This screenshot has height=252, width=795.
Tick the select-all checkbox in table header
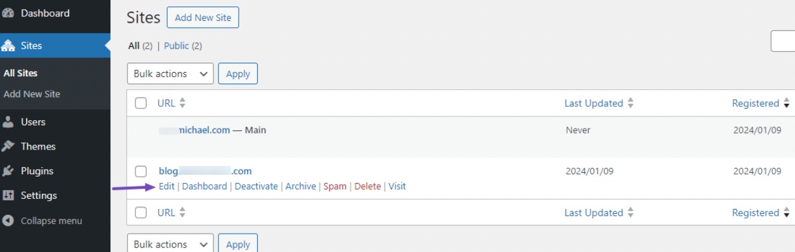tap(141, 103)
